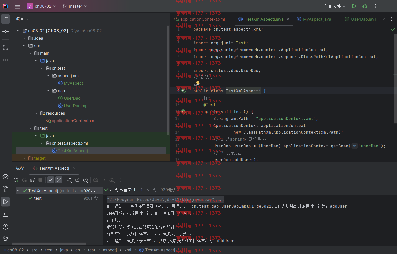Screen dimensions: 397x254
Task: Select MyAspect class in tree
Action: [x=71, y=83]
